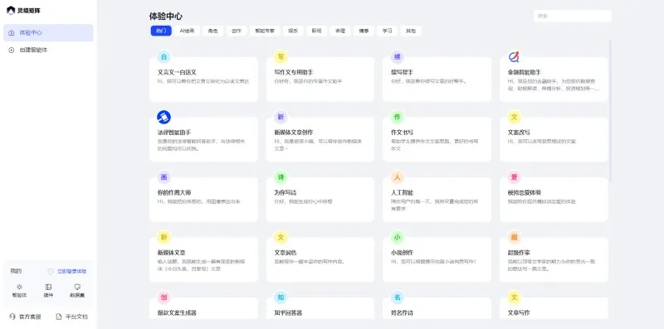The width and height of the screenshot is (664, 329).
Task: Open the 超 avatar of 超级作家
Action: tap(514, 237)
